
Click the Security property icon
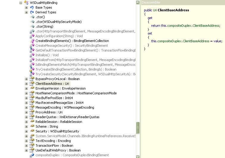(32, 131)
